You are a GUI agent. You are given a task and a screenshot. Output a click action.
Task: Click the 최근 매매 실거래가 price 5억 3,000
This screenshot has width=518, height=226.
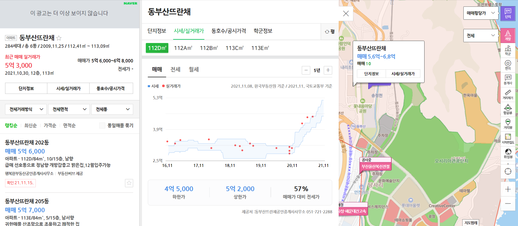pyautogui.click(x=19, y=65)
